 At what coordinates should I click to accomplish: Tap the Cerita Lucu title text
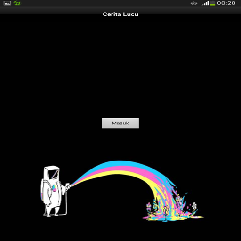click(120, 14)
